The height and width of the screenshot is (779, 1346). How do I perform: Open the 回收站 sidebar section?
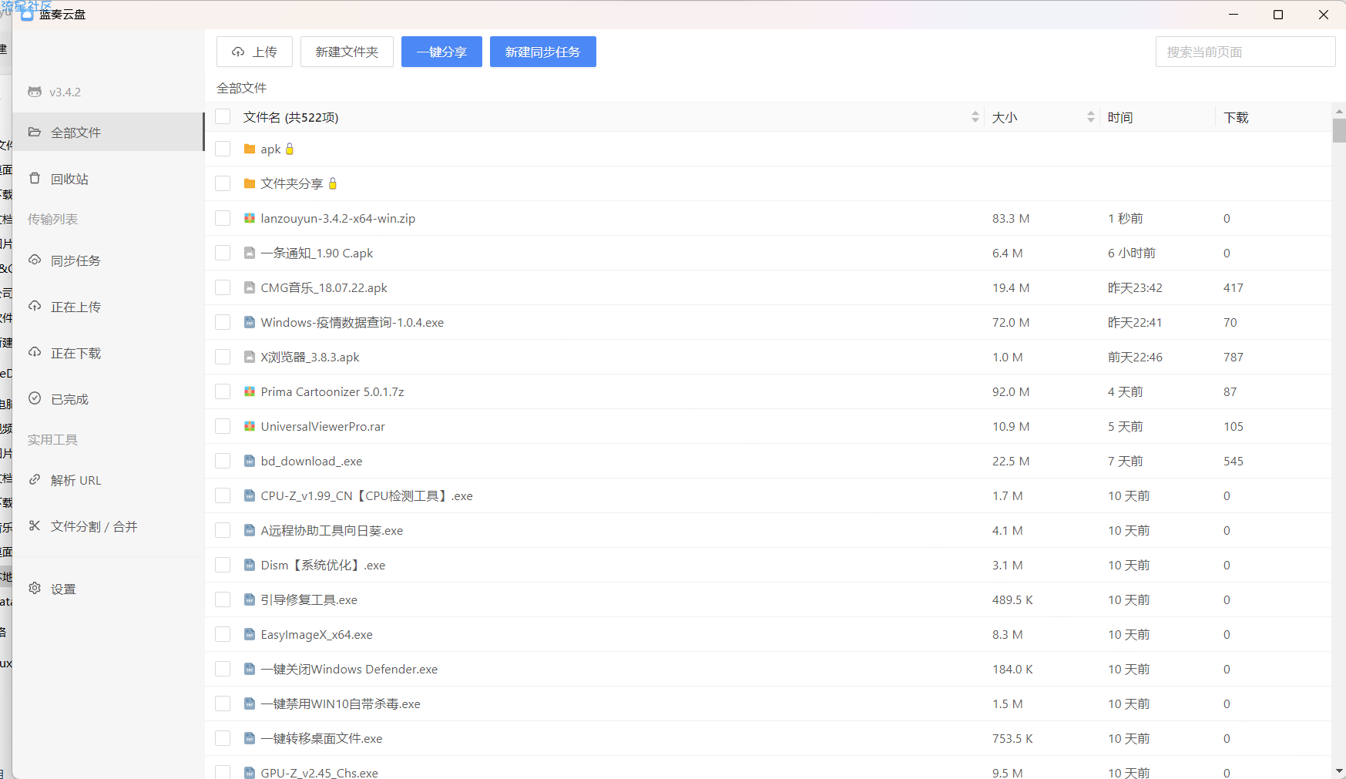[108, 178]
